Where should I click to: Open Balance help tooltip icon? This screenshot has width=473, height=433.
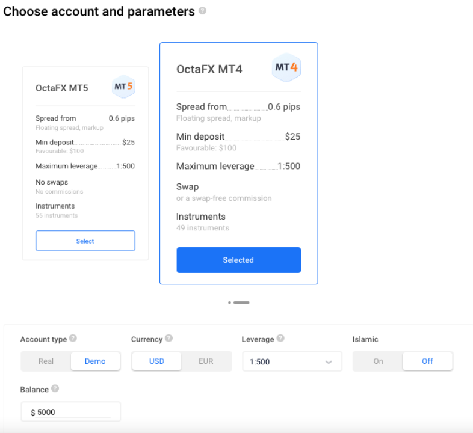[55, 388]
